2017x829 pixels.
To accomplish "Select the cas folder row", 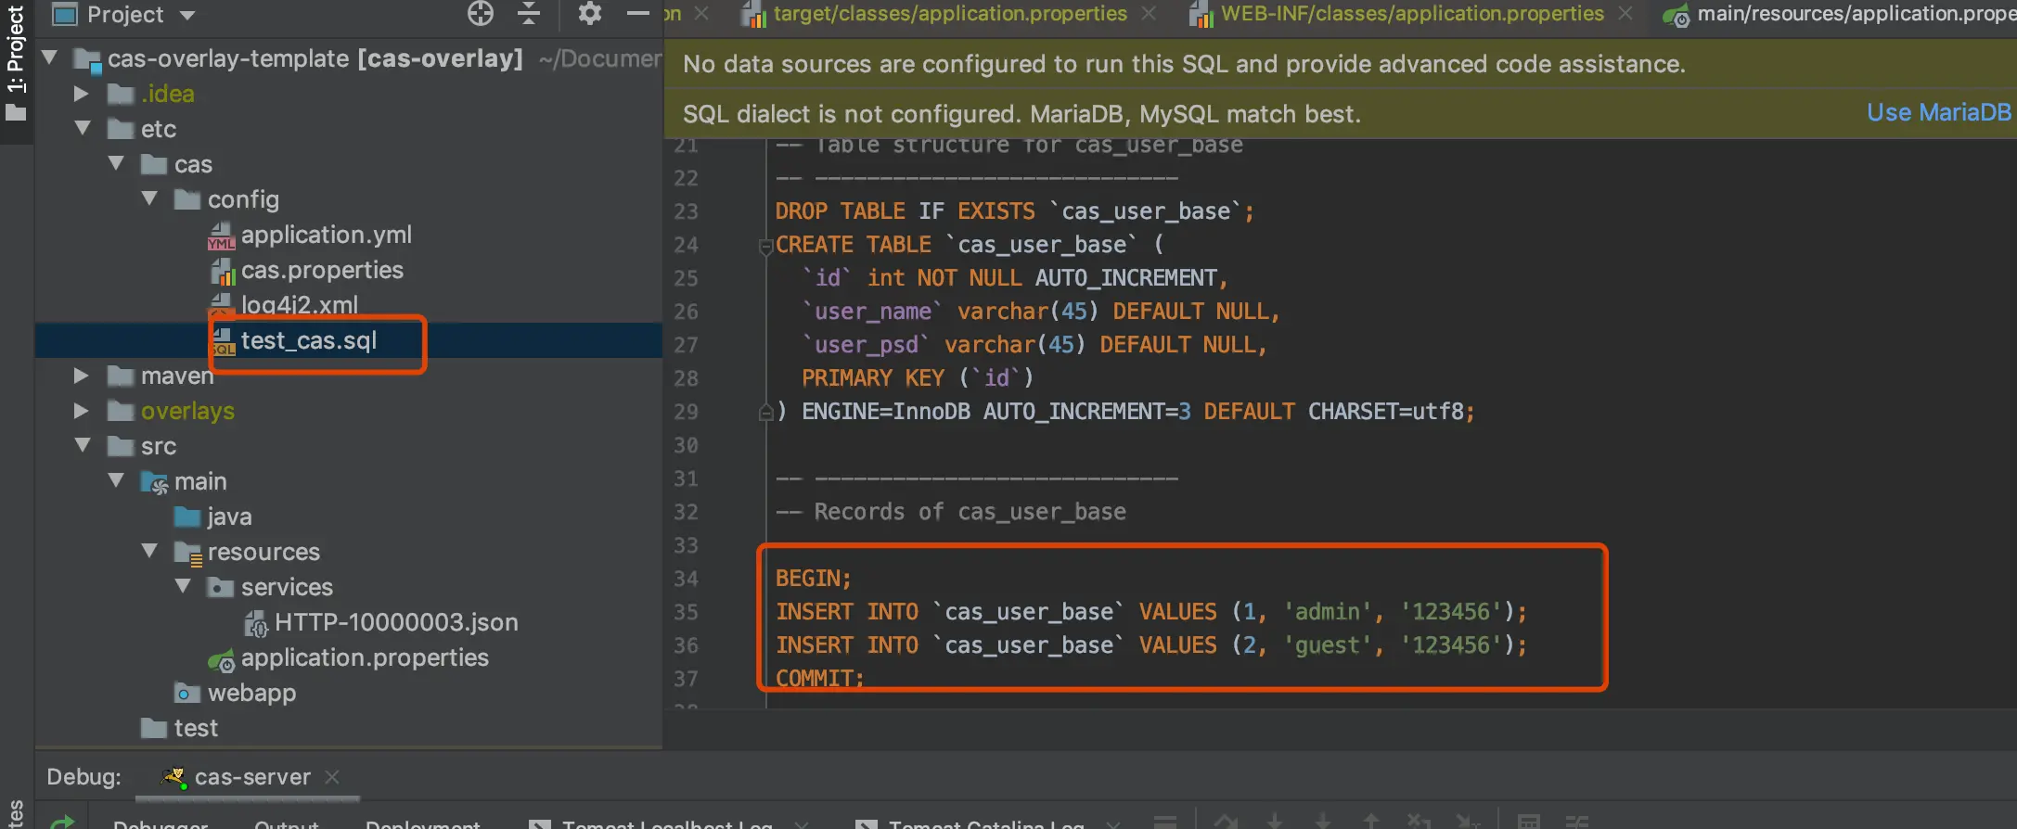I will pos(349,164).
